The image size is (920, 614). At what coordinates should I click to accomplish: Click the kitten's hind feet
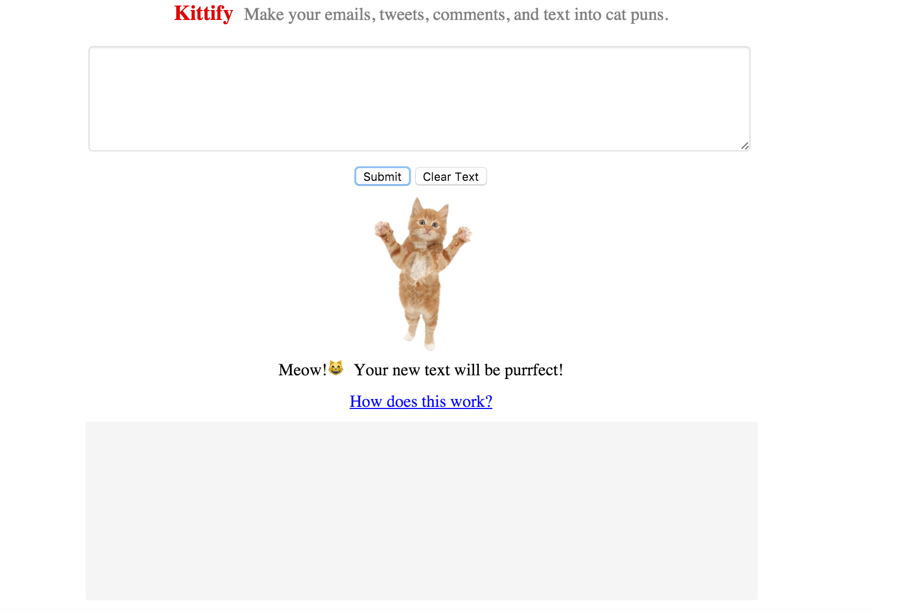click(x=421, y=339)
